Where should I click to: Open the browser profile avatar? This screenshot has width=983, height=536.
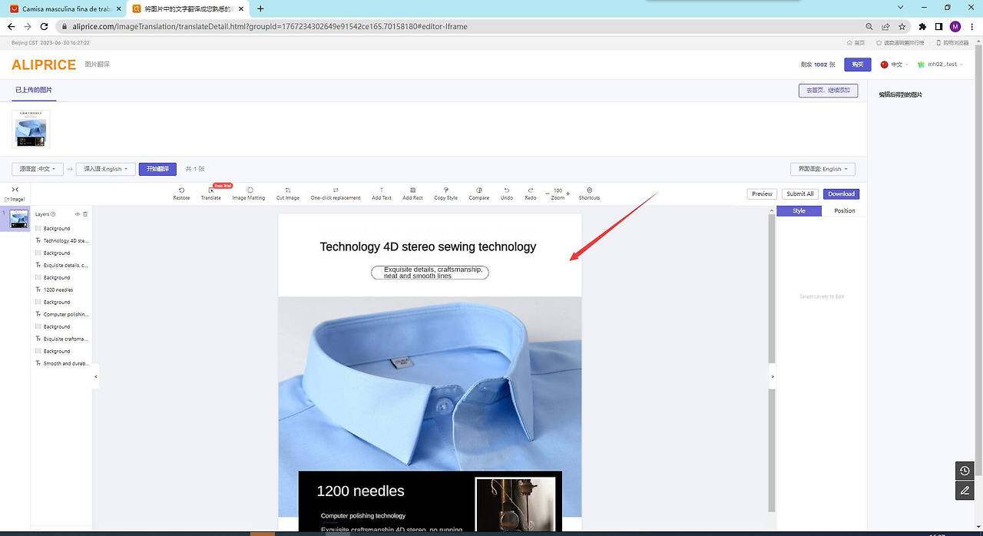point(955,26)
